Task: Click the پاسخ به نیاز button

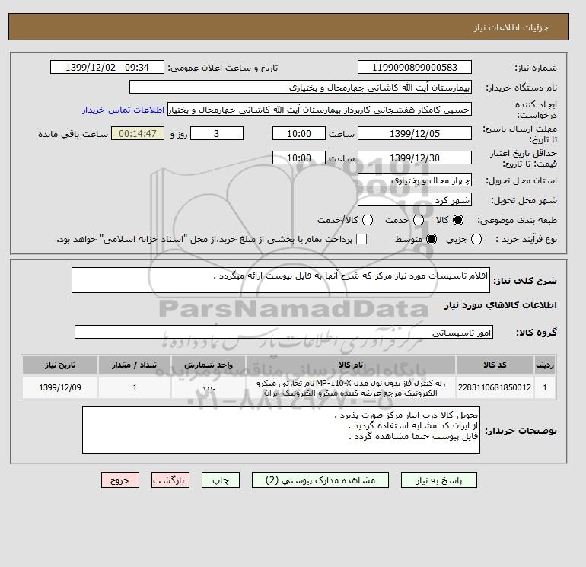Action: click(439, 480)
